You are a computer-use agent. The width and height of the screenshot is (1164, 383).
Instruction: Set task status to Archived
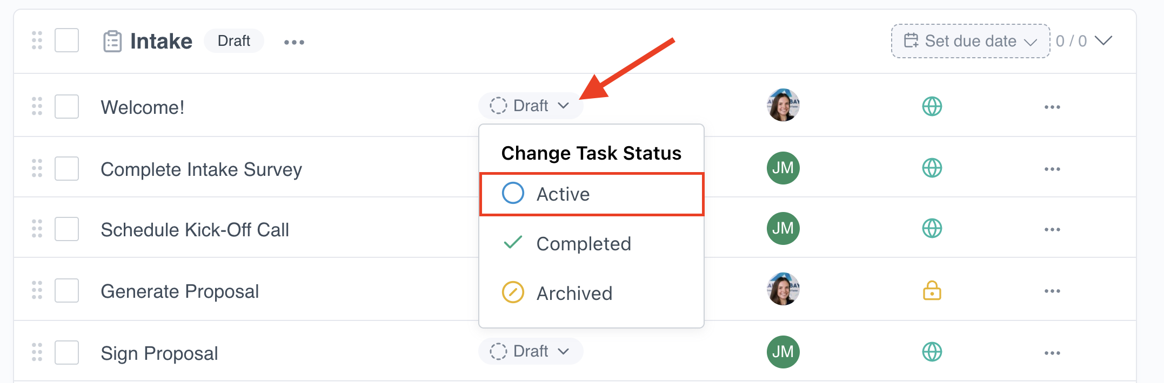pos(591,293)
